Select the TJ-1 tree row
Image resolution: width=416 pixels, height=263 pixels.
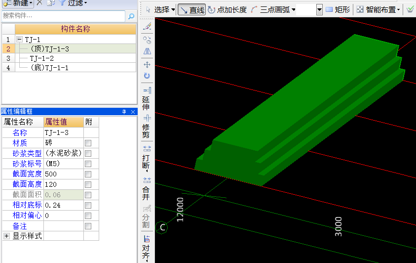click(76, 40)
